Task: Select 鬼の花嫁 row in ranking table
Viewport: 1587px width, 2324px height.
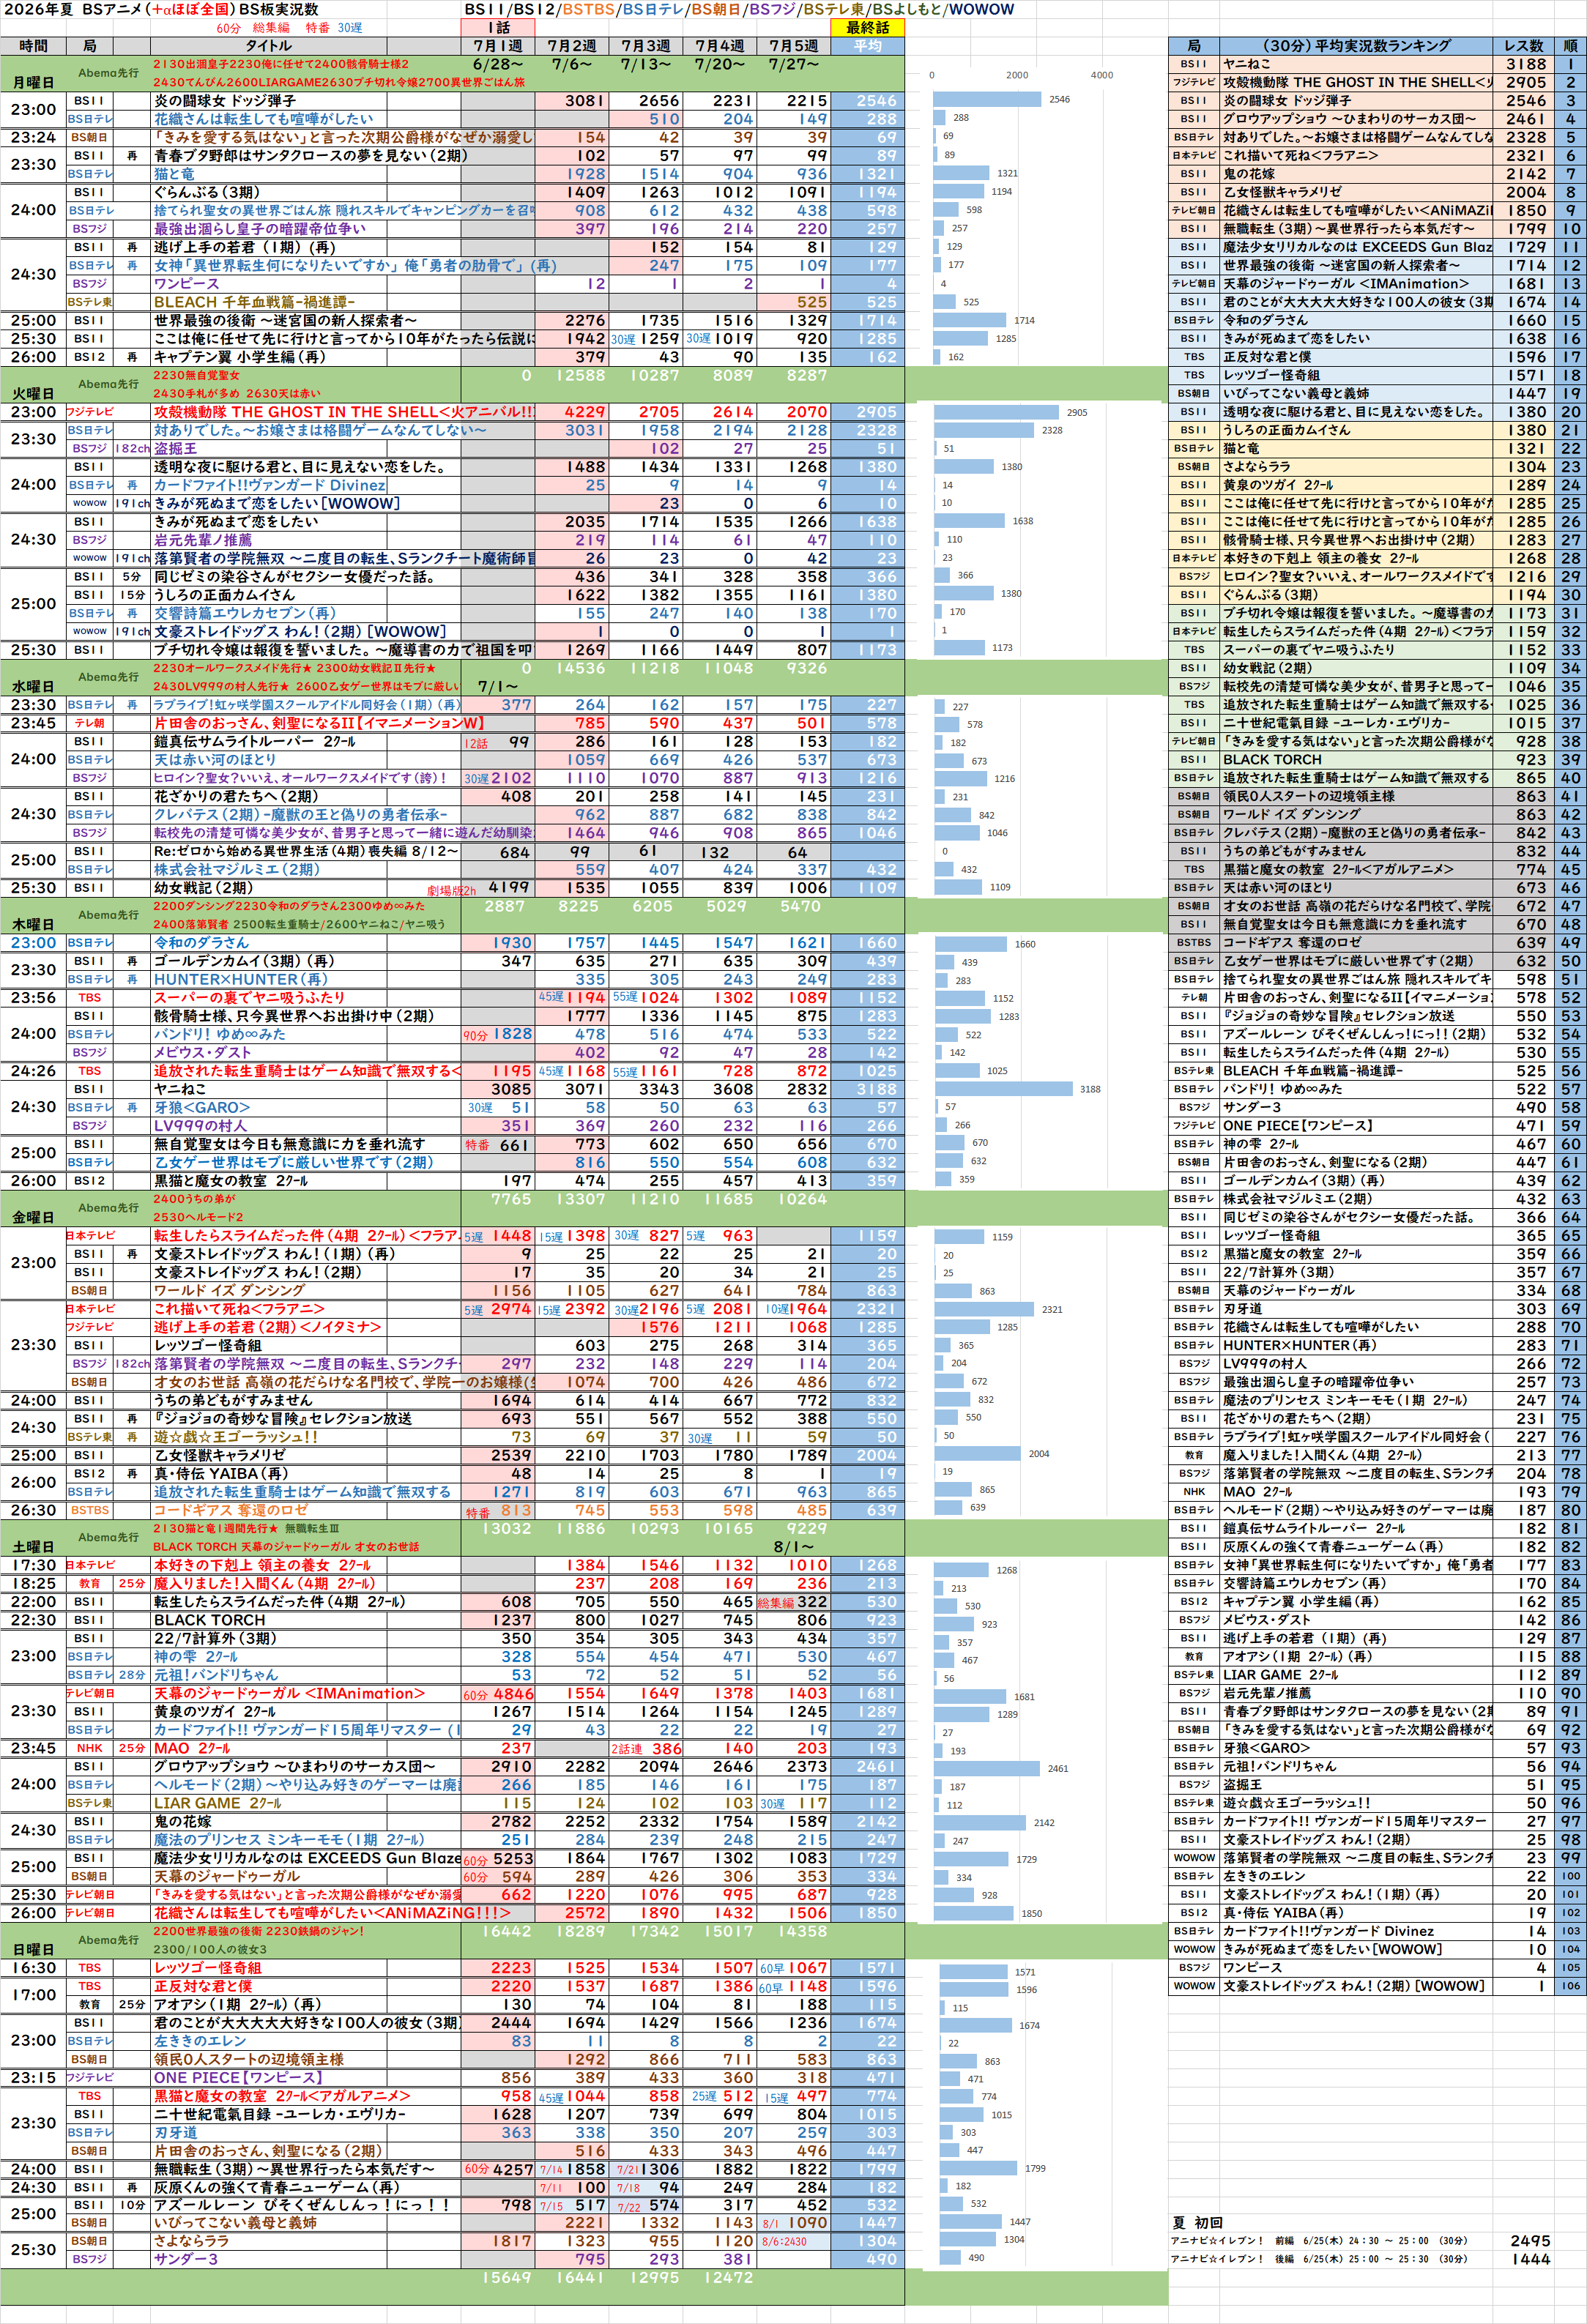Action: pyautogui.click(x=1377, y=174)
